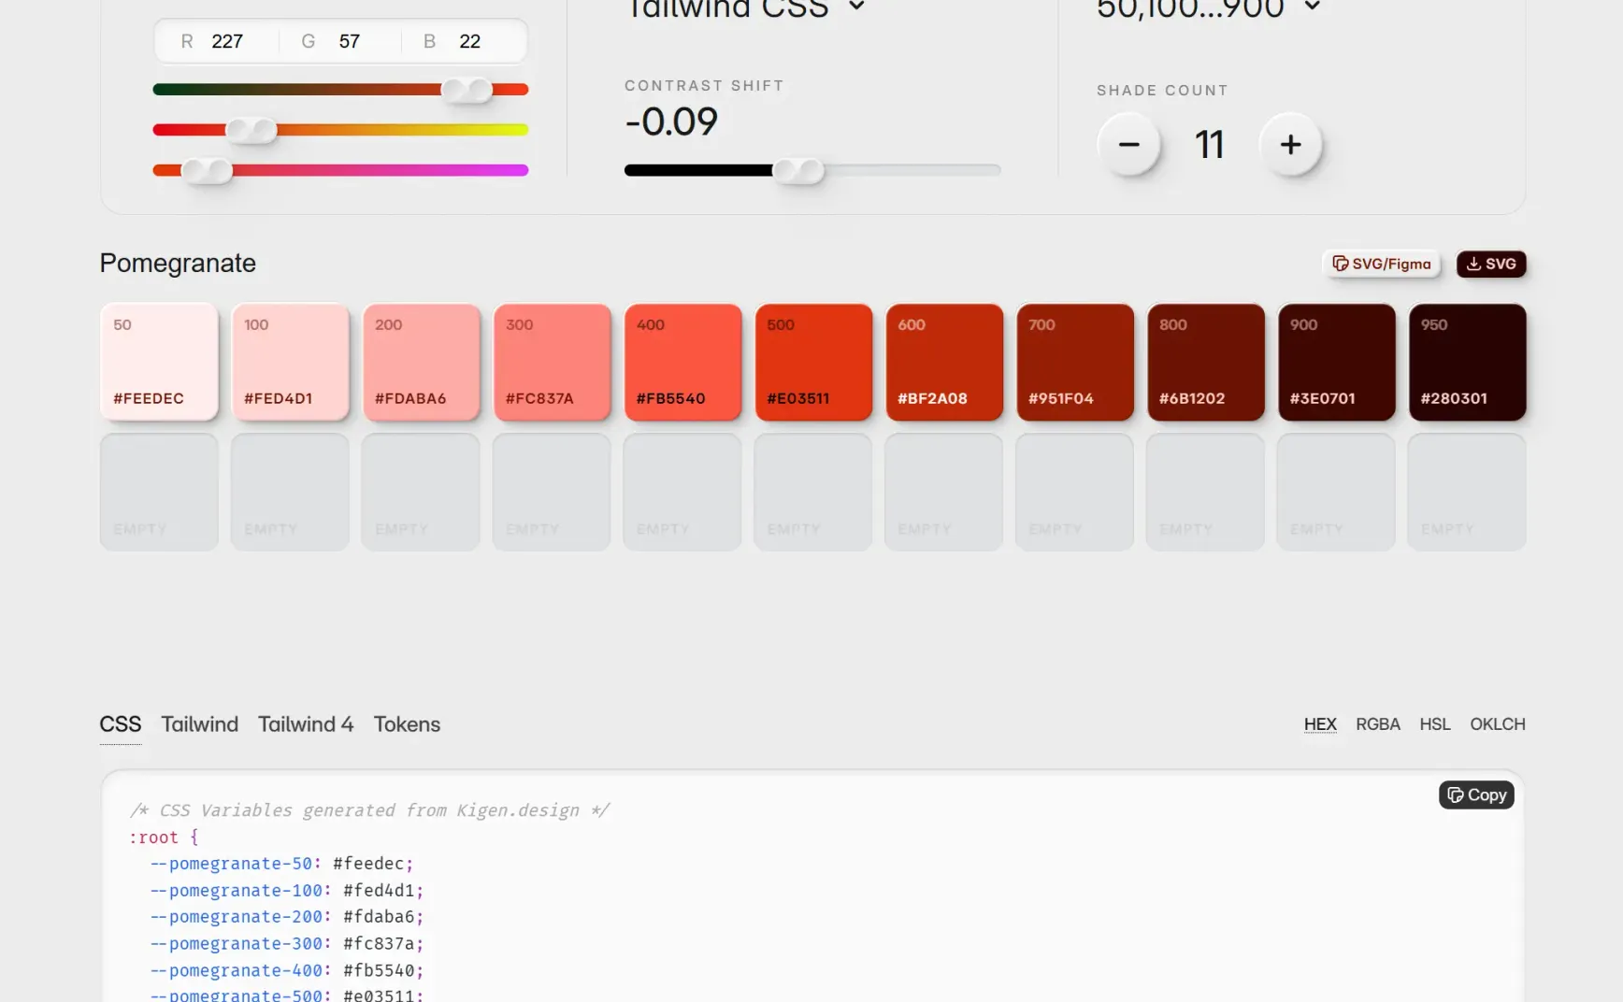The image size is (1623, 1002).
Task: Copy the CSS code block
Action: [1476, 794]
